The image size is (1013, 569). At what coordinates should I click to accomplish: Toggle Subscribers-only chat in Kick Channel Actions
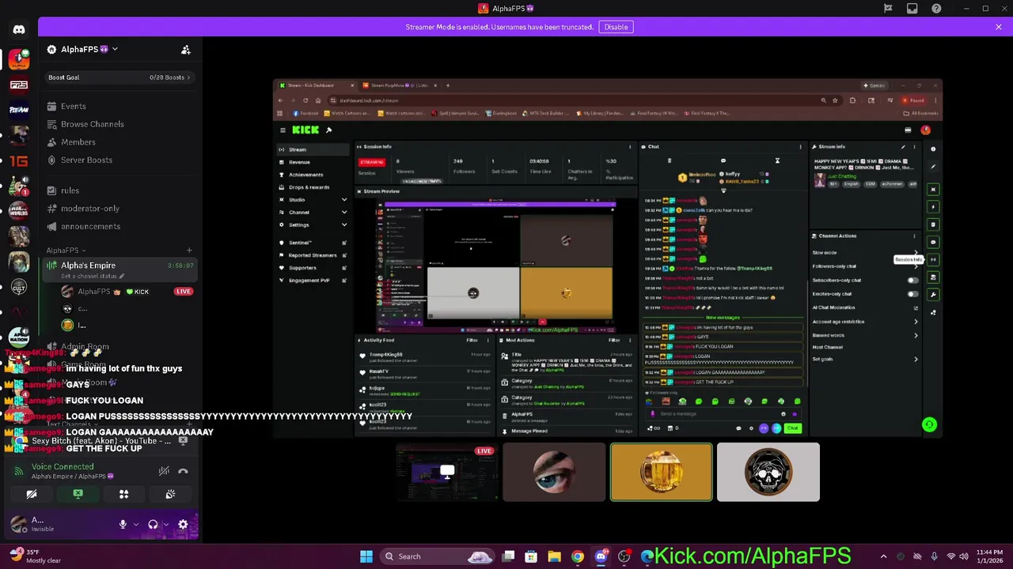(x=912, y=280)
